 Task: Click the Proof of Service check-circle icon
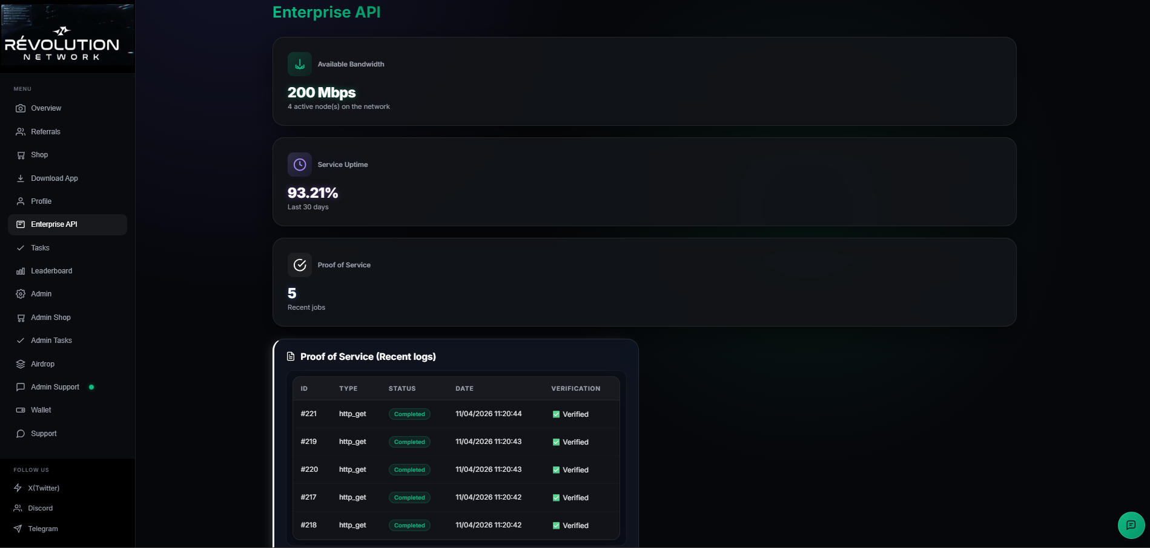300,265
